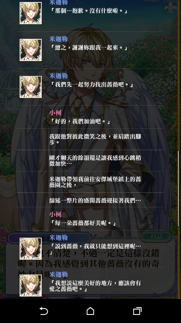Tap the Android back navigation icon
This screenshot has width=181, height=323.
click(44, 311)
